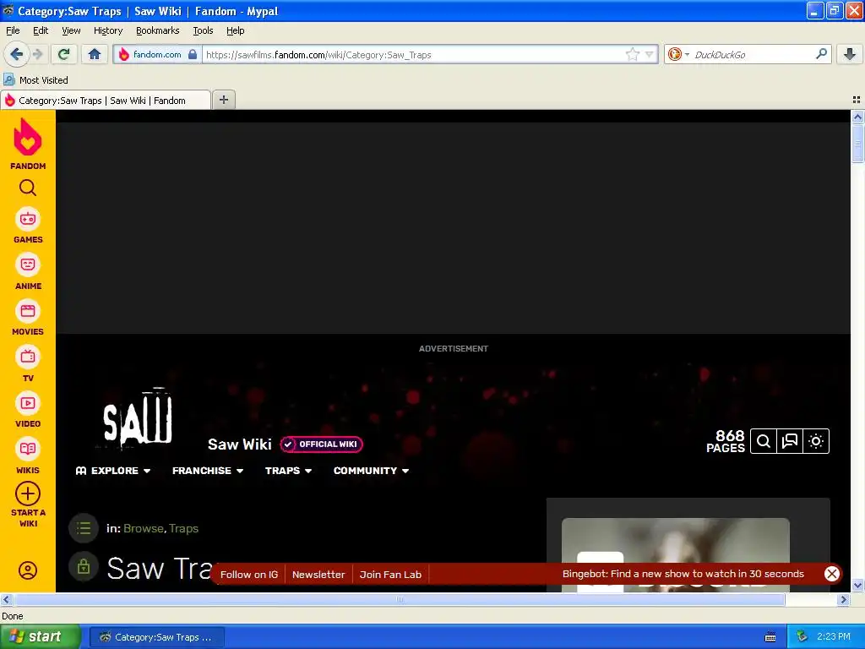The image size is (865, 649).
Task: Click the green page lock icon
Action: tap(84, 566)
